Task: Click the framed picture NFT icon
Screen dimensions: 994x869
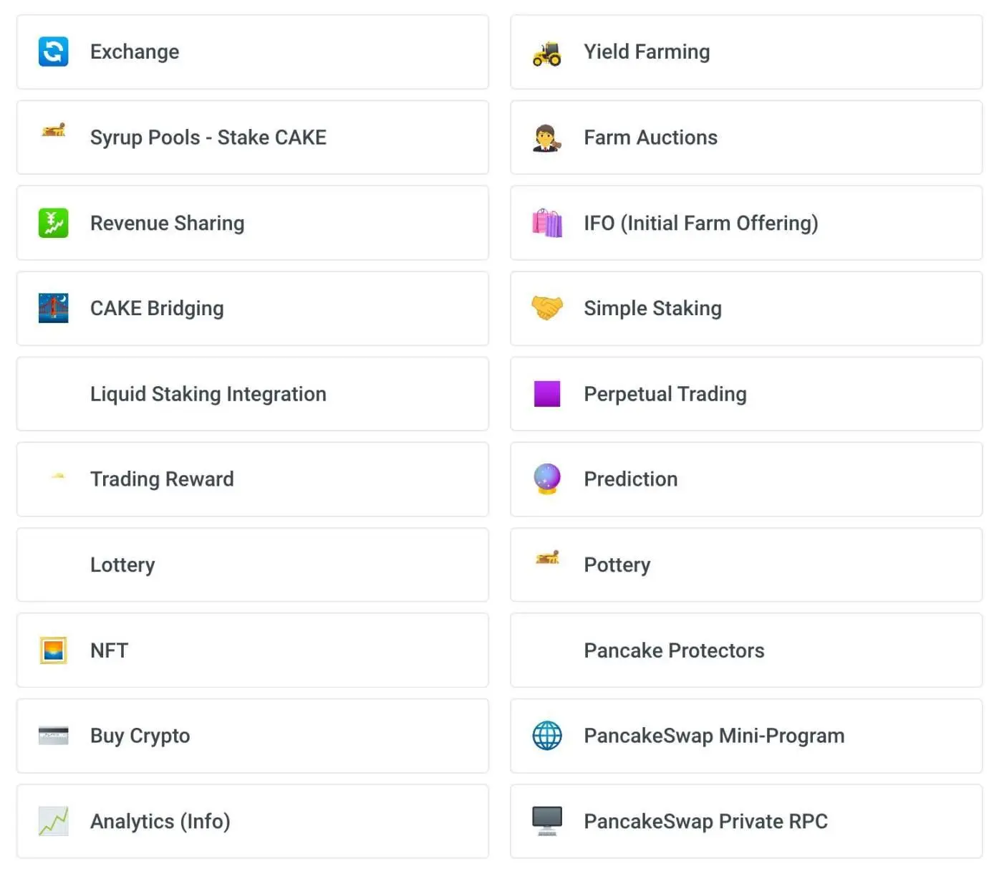Action: pos(54,650)
